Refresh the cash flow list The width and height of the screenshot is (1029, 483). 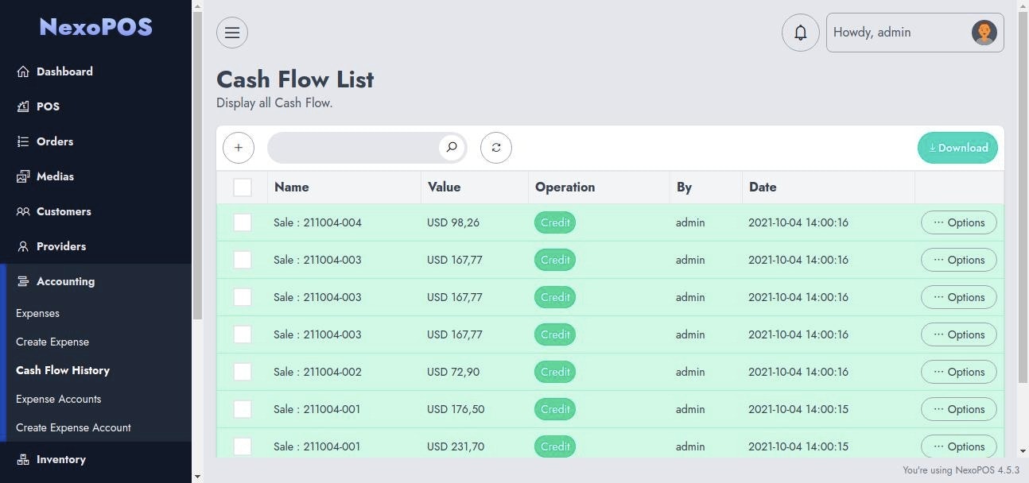tap(495, 147)
